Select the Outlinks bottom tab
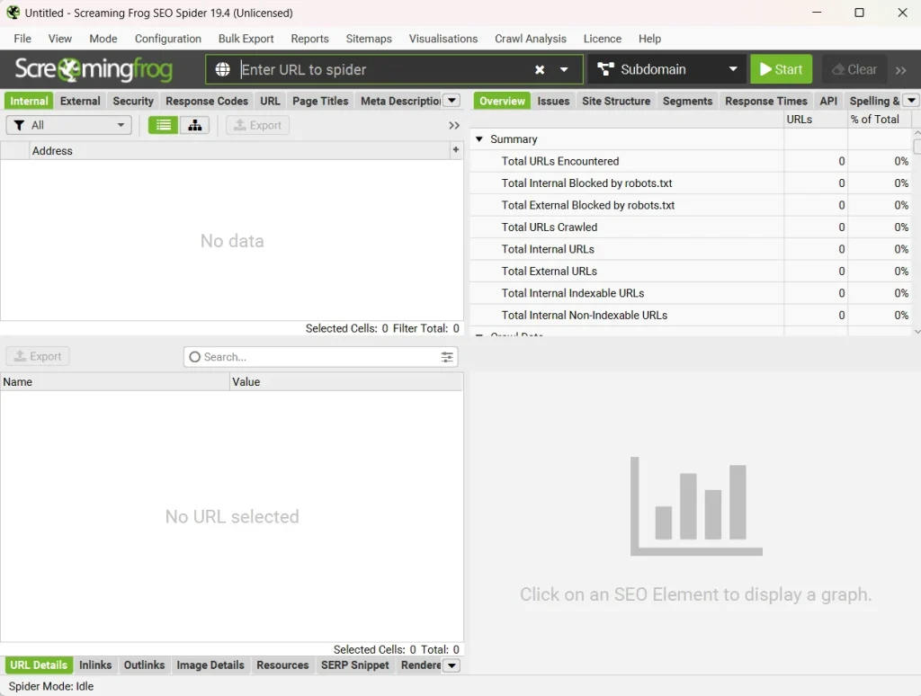The image size is (921, 696). pos(144,665)
